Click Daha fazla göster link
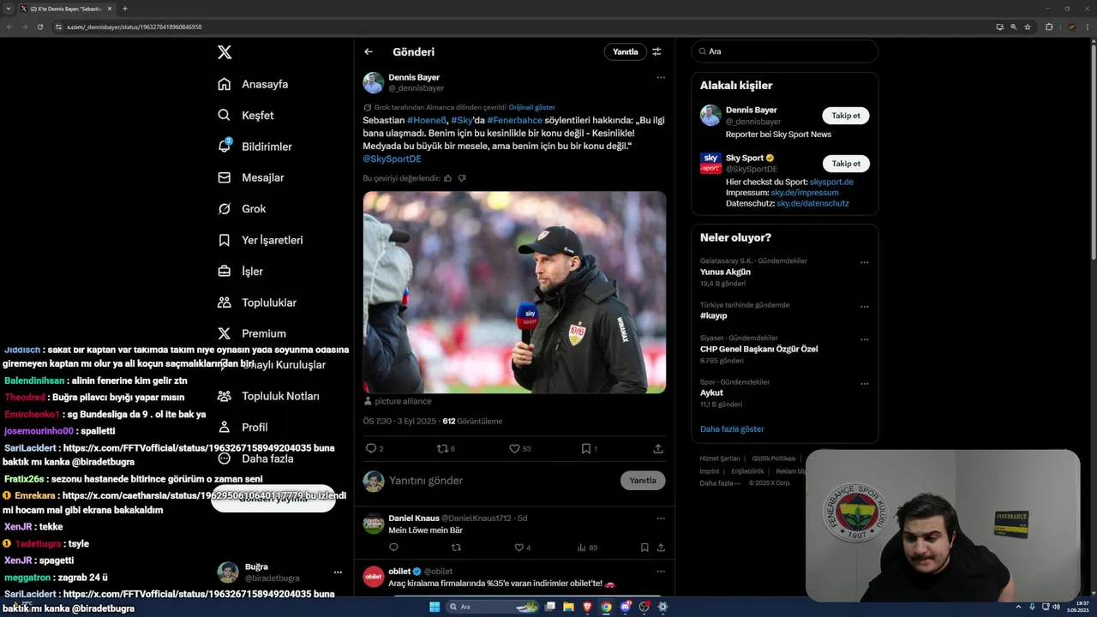 (732, 429)
